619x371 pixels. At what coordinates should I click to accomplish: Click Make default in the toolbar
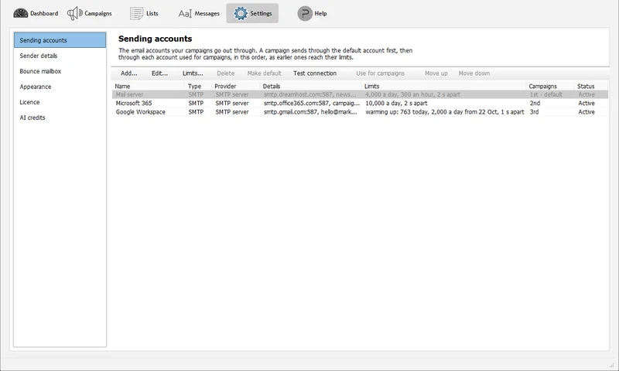(x=264, y=73)
